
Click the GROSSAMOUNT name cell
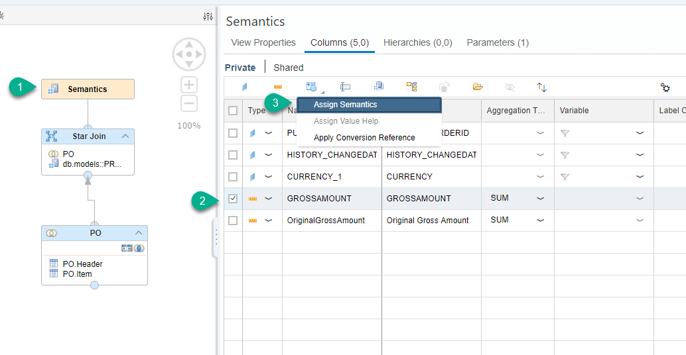click(x=332, y=199)
